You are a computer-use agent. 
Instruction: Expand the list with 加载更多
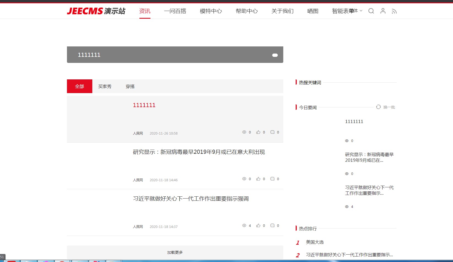tap(175, 252)
